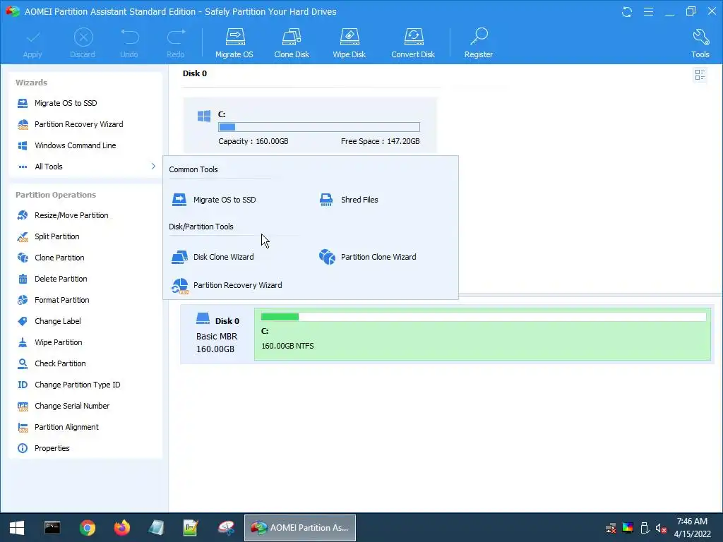Launch the Clone Disk toolbar tool

click(x=292, y=44)
